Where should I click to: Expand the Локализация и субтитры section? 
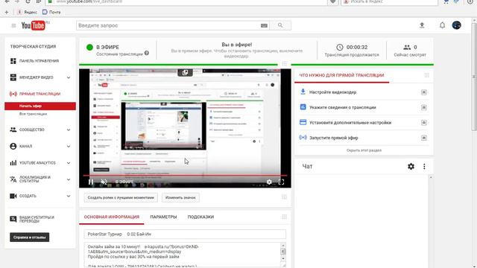(x=69, y=179)
